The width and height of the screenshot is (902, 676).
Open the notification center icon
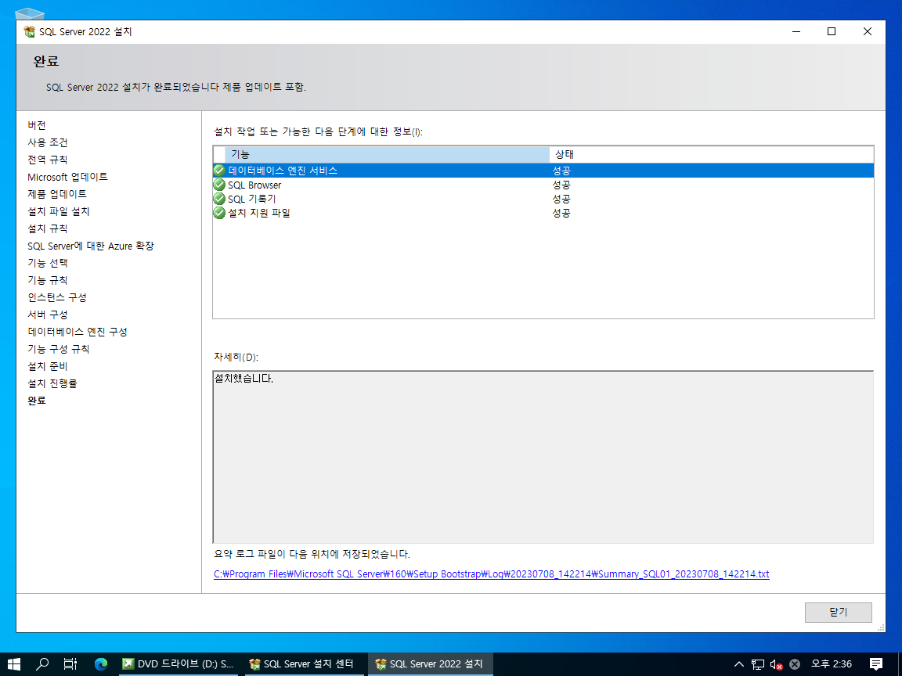click(875, 664)
